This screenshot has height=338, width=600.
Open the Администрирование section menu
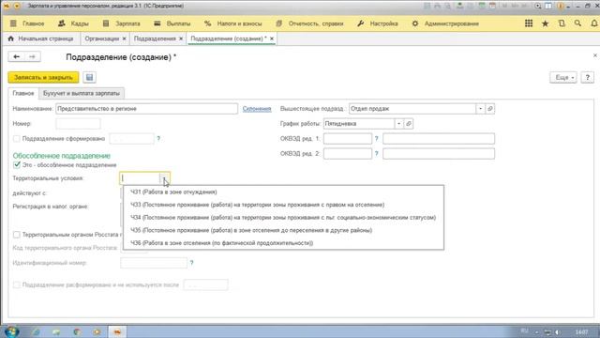pos(445,23)
